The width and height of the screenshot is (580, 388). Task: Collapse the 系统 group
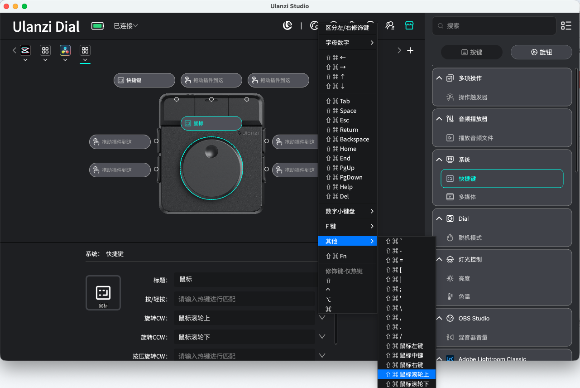[439, 160]
